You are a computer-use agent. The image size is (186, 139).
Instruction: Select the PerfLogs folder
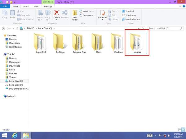[60, 43]
